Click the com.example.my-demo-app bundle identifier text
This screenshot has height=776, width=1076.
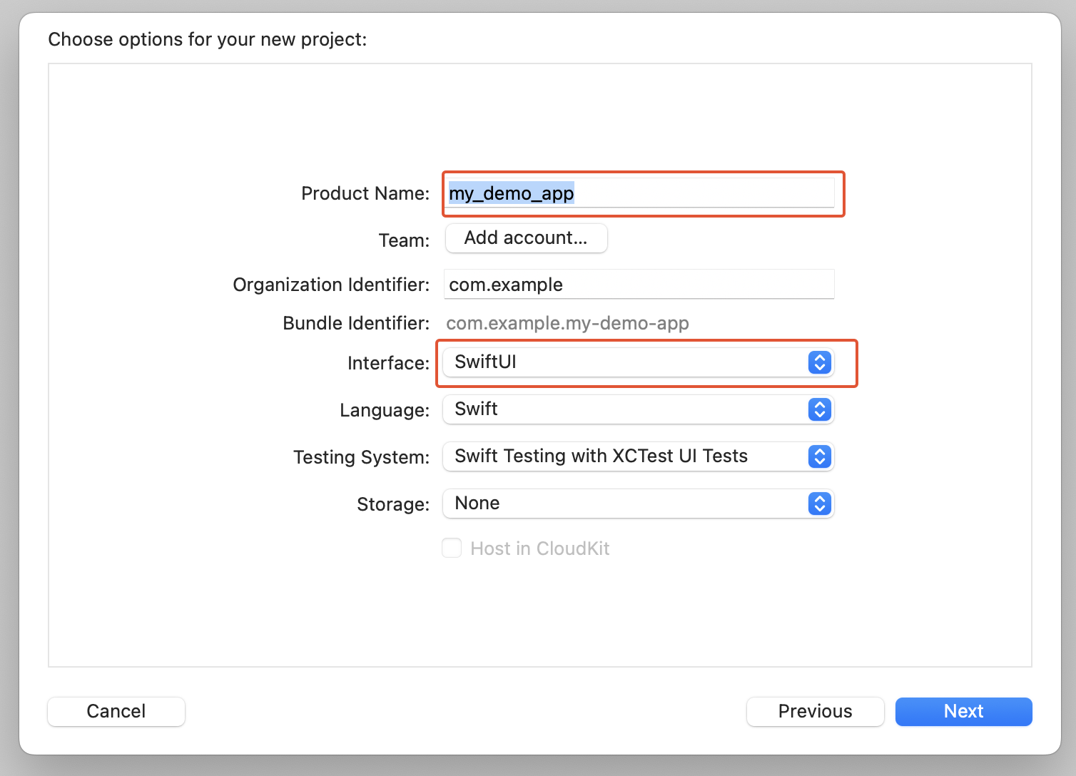[x=567, y=323]
